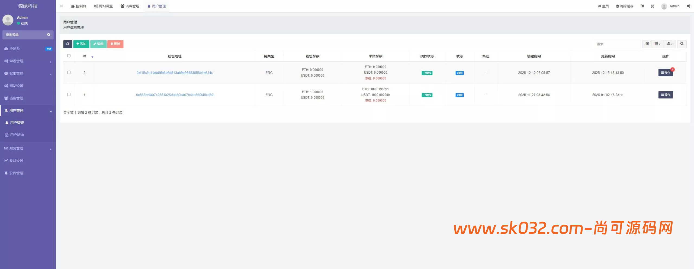The image size is (694, 269).
Task: Open the search icon on the table toolbar
Action: click(682, 44)
